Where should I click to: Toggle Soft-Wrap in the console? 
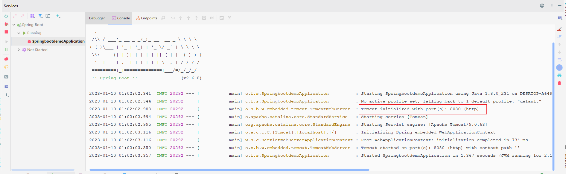coord(559,60)
